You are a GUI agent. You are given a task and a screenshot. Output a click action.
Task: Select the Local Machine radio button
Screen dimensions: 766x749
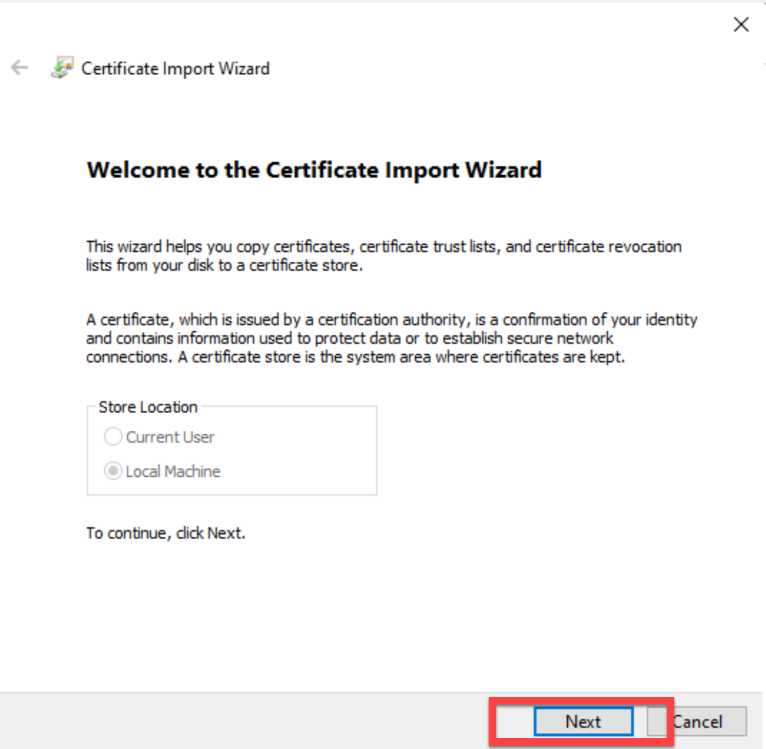(x=113, y=471)
